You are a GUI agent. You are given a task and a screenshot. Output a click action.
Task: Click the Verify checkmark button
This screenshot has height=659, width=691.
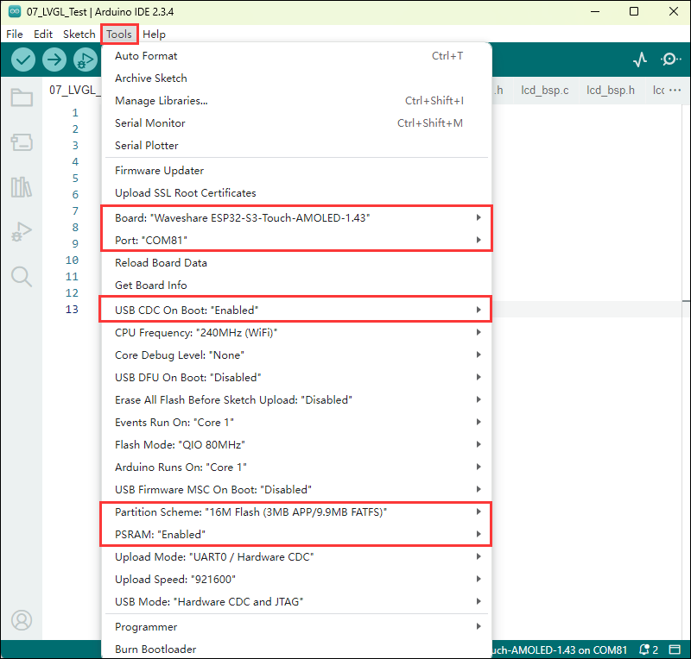(x=23, y=60)
